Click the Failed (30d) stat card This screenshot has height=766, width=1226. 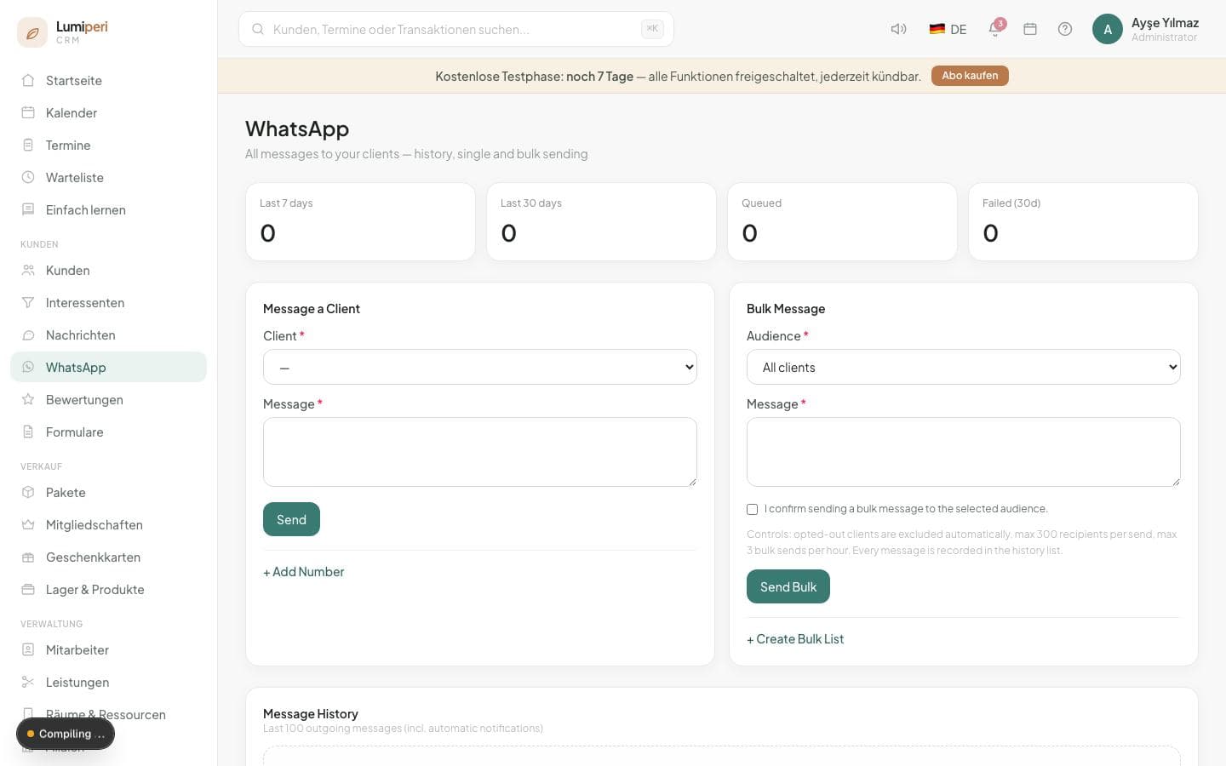[x=1083, y=221]
